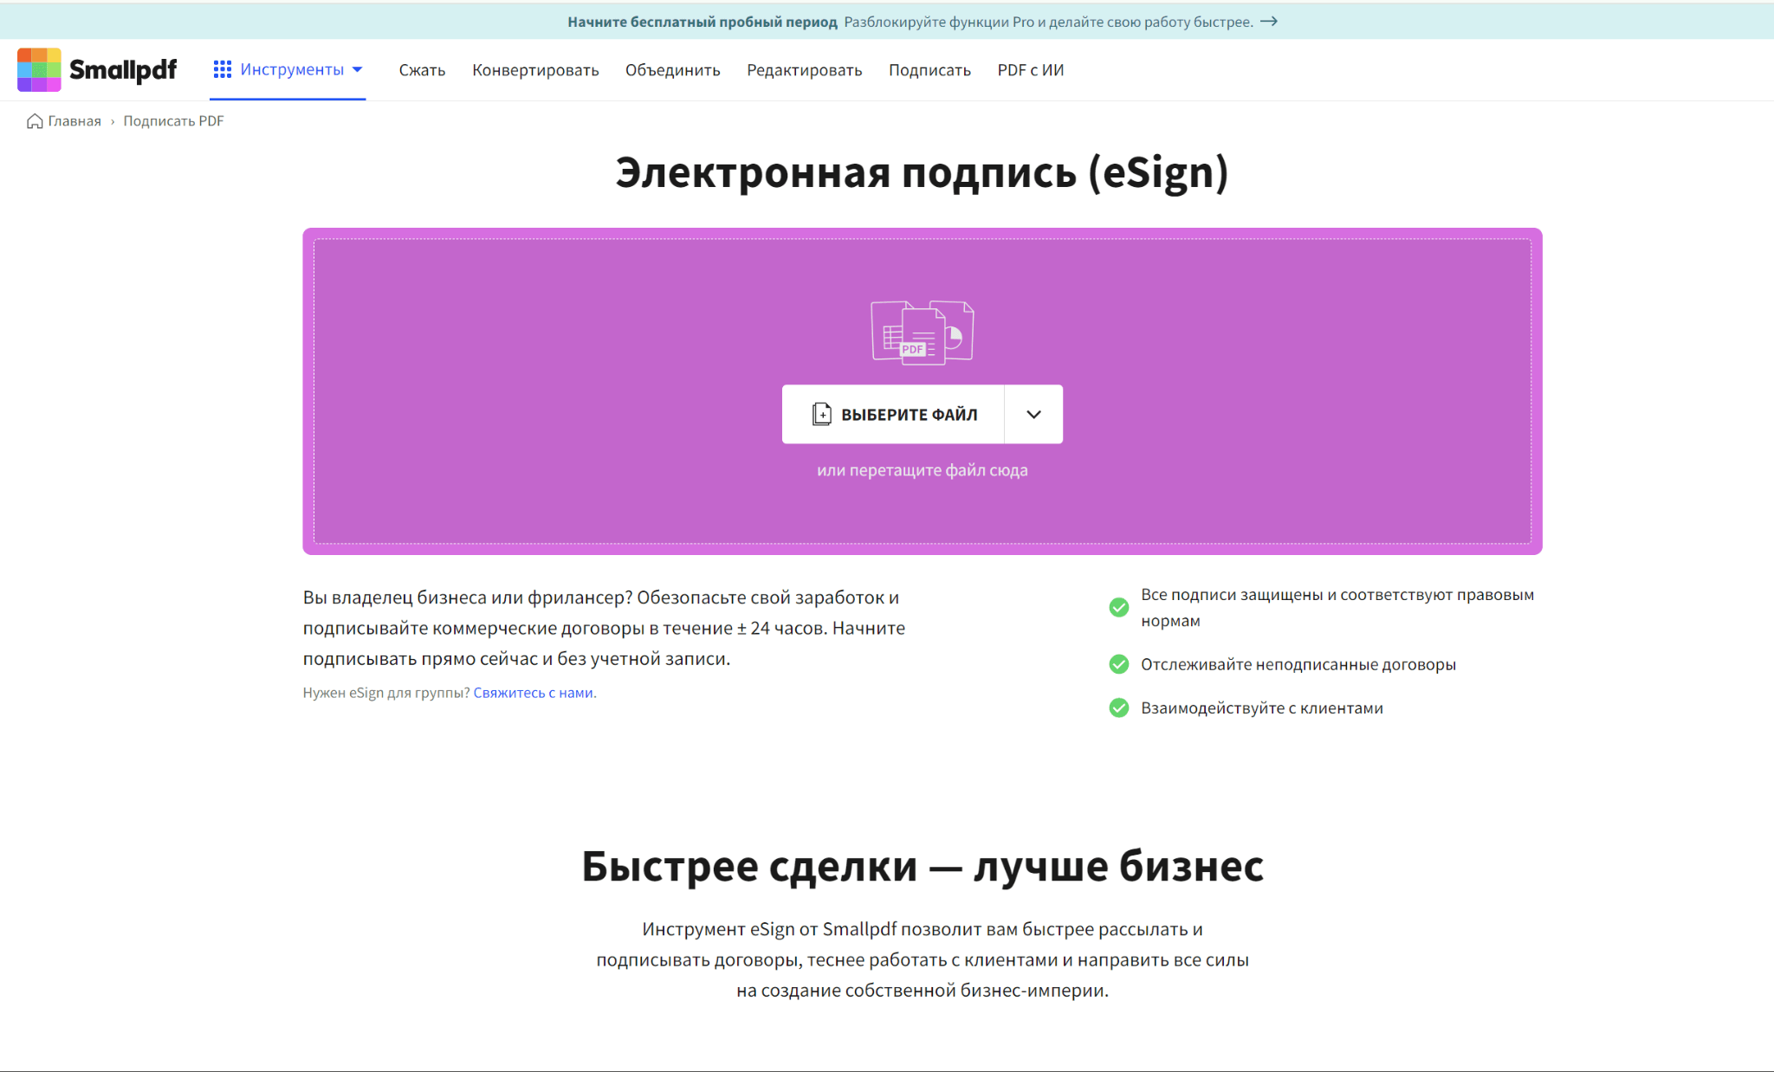Click the breadcrumb separator arrow after Главная
Image resolution: width=1774 pixels, height=1072 pixels.
click(113, 121)
